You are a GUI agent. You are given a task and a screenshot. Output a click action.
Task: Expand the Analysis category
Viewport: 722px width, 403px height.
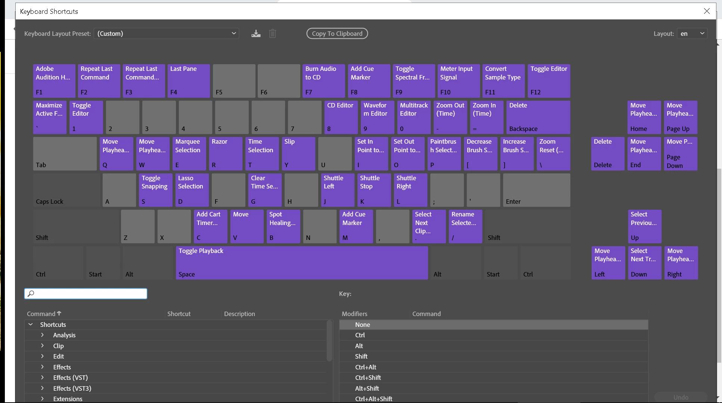(x=42, y=335)
